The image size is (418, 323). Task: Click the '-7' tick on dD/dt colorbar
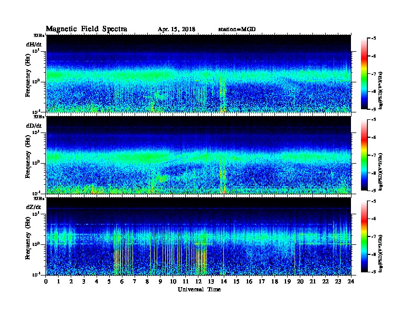point(373,155)
